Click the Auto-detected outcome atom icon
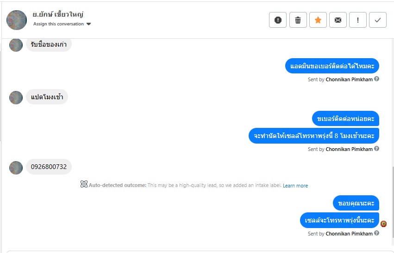Screen dimensions: 394x253 [x=84, y=185]
